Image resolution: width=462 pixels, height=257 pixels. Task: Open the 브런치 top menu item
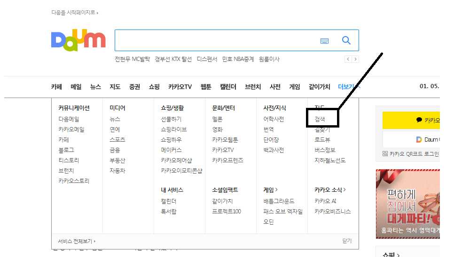pyautogui.click(x=253, y=87)
